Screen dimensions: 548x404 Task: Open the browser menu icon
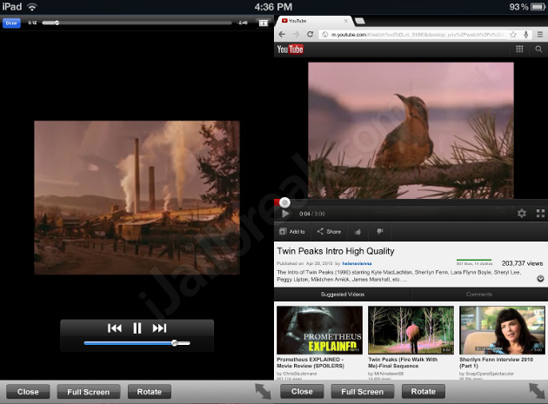pos(540,34)
